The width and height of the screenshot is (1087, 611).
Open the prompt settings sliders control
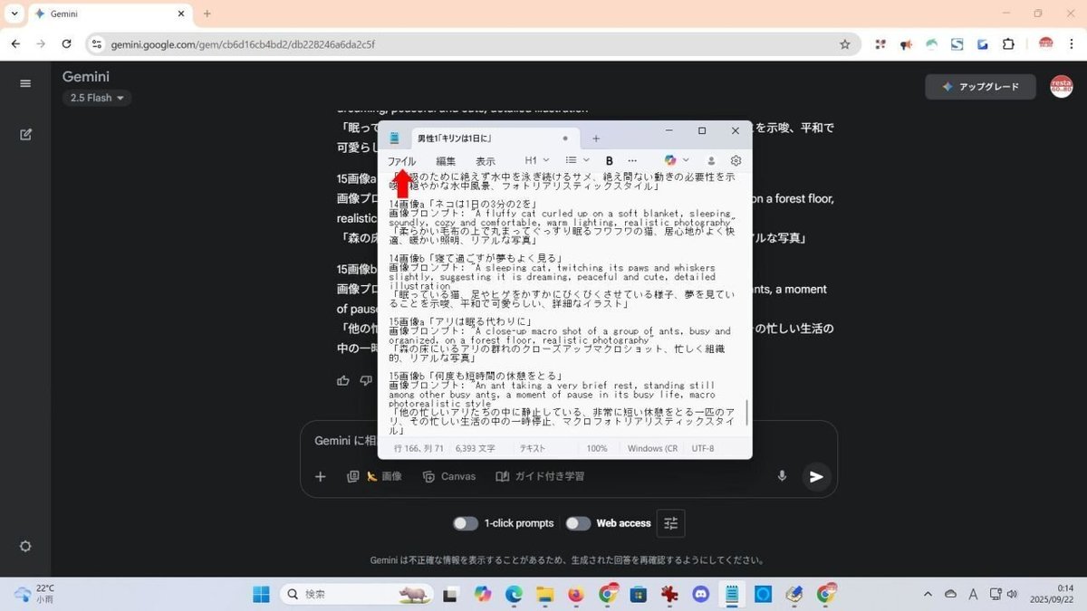670,523
